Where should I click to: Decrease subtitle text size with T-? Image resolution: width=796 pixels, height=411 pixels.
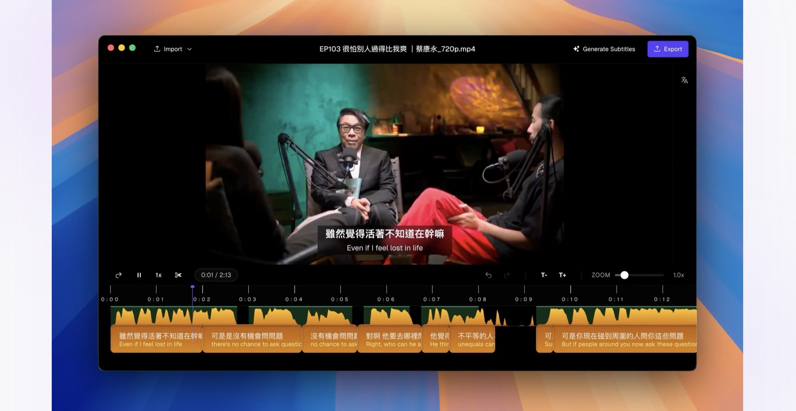click(x=544, y=275)
